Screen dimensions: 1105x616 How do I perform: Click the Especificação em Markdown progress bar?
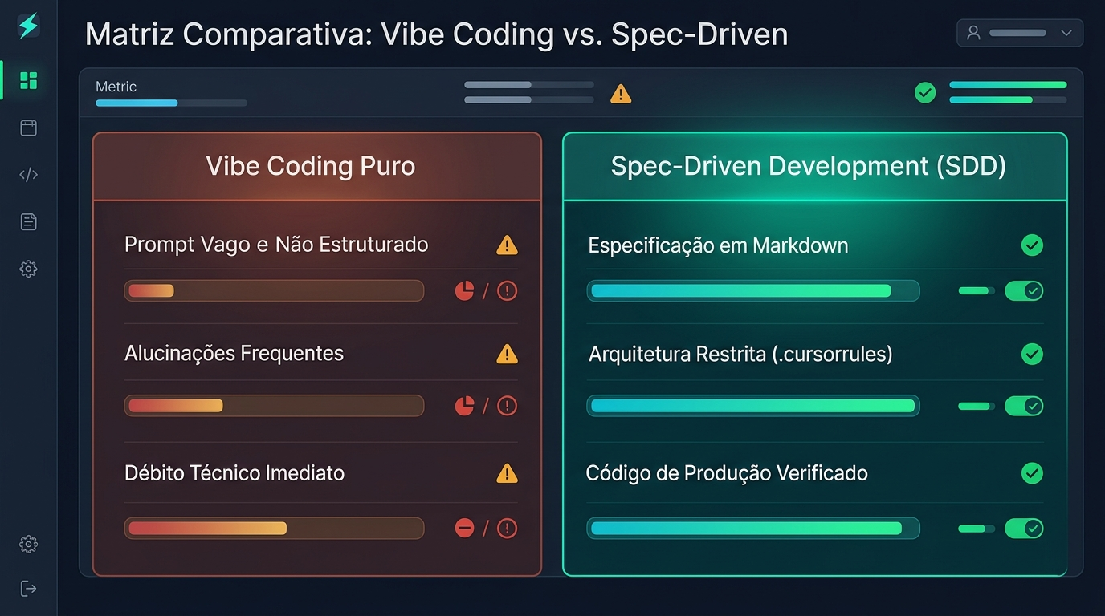753,290
